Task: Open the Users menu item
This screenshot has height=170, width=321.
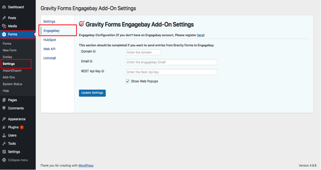Action: pyautogui.click(x=12, y=135)
